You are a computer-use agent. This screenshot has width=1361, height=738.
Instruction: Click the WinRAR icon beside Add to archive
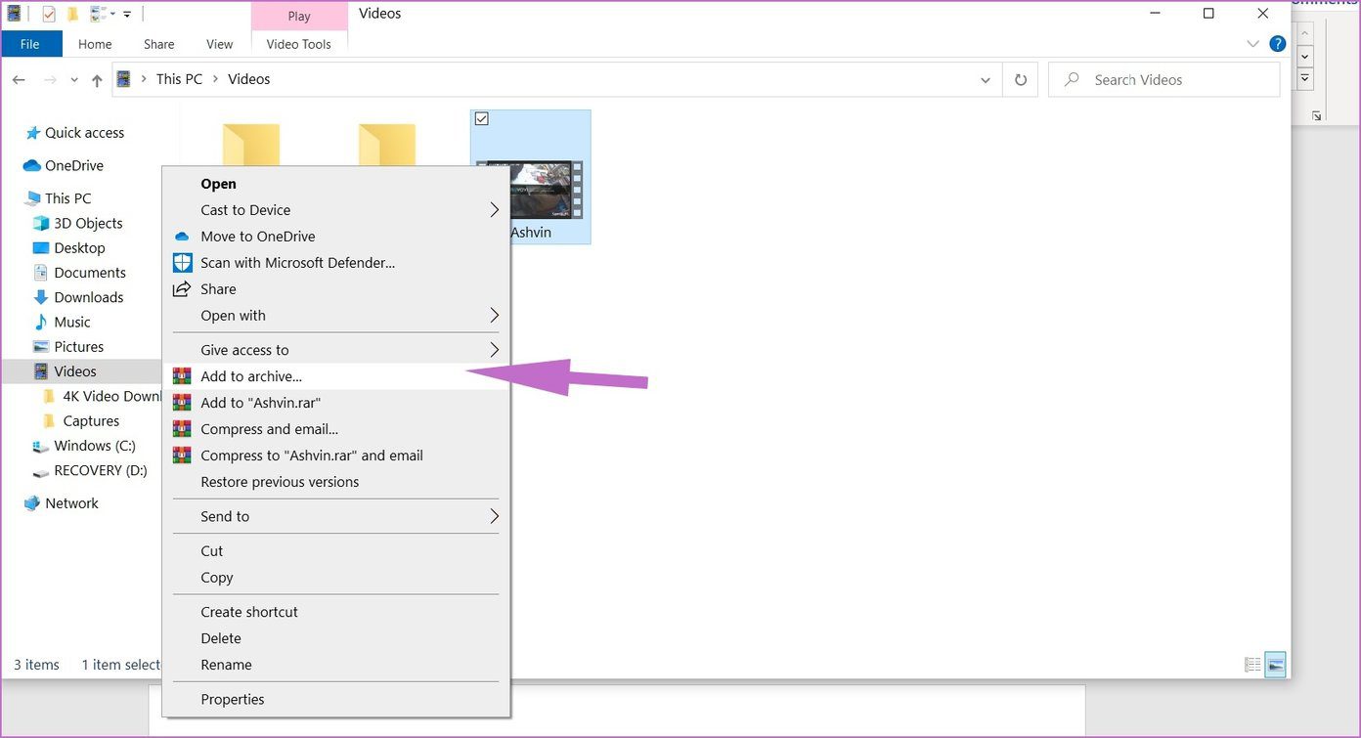[182, 376]
